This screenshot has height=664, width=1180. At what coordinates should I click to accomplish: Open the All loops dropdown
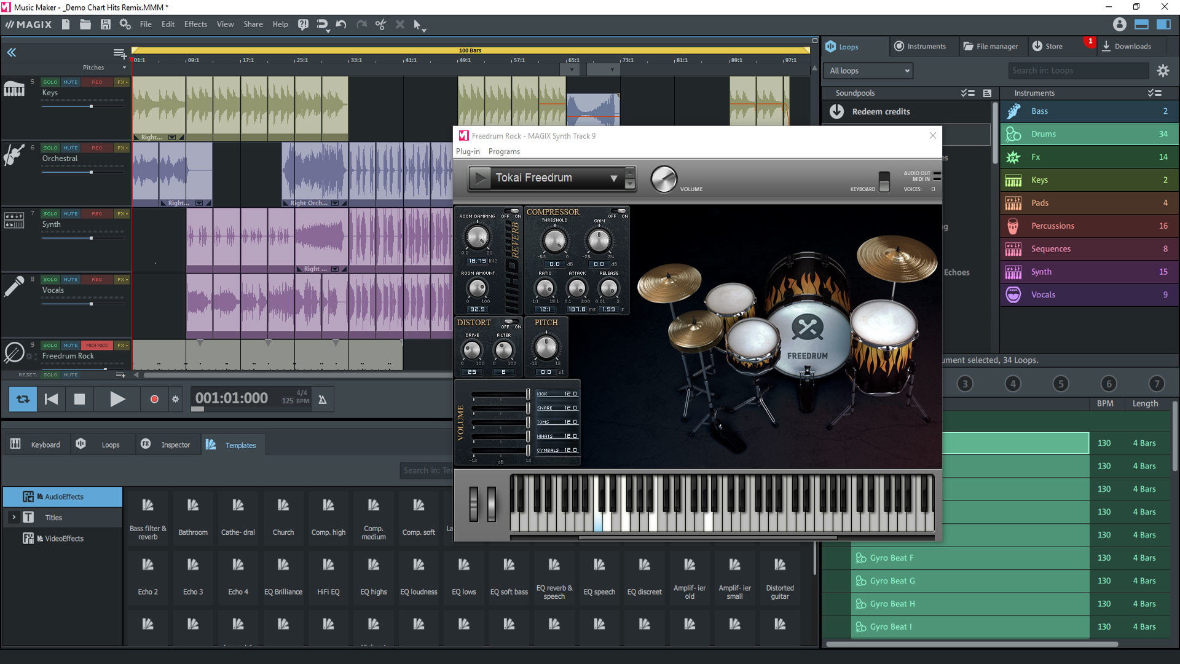pyautogui.click(x=868, y=71)
